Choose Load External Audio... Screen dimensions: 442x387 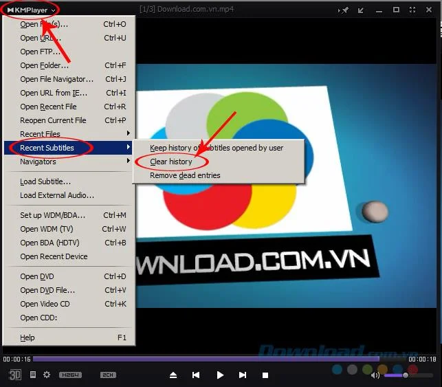point(69,195)
